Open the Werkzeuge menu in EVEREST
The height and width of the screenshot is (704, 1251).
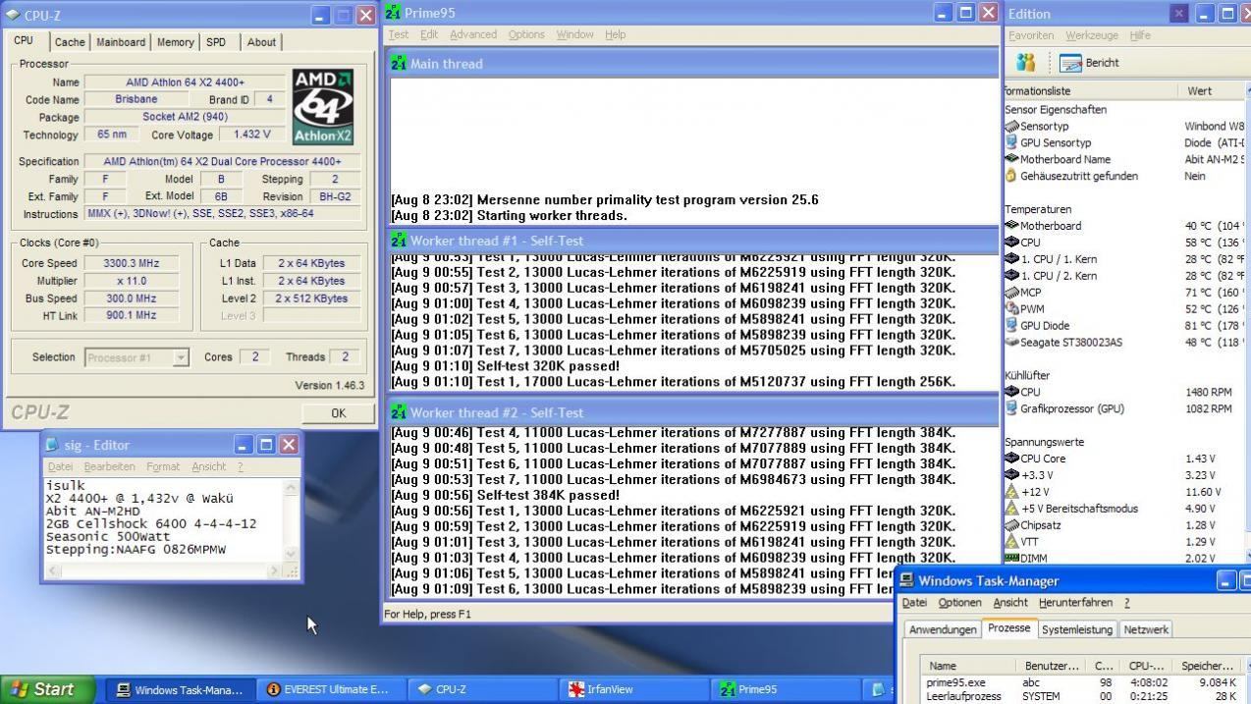coord(1092,35)
